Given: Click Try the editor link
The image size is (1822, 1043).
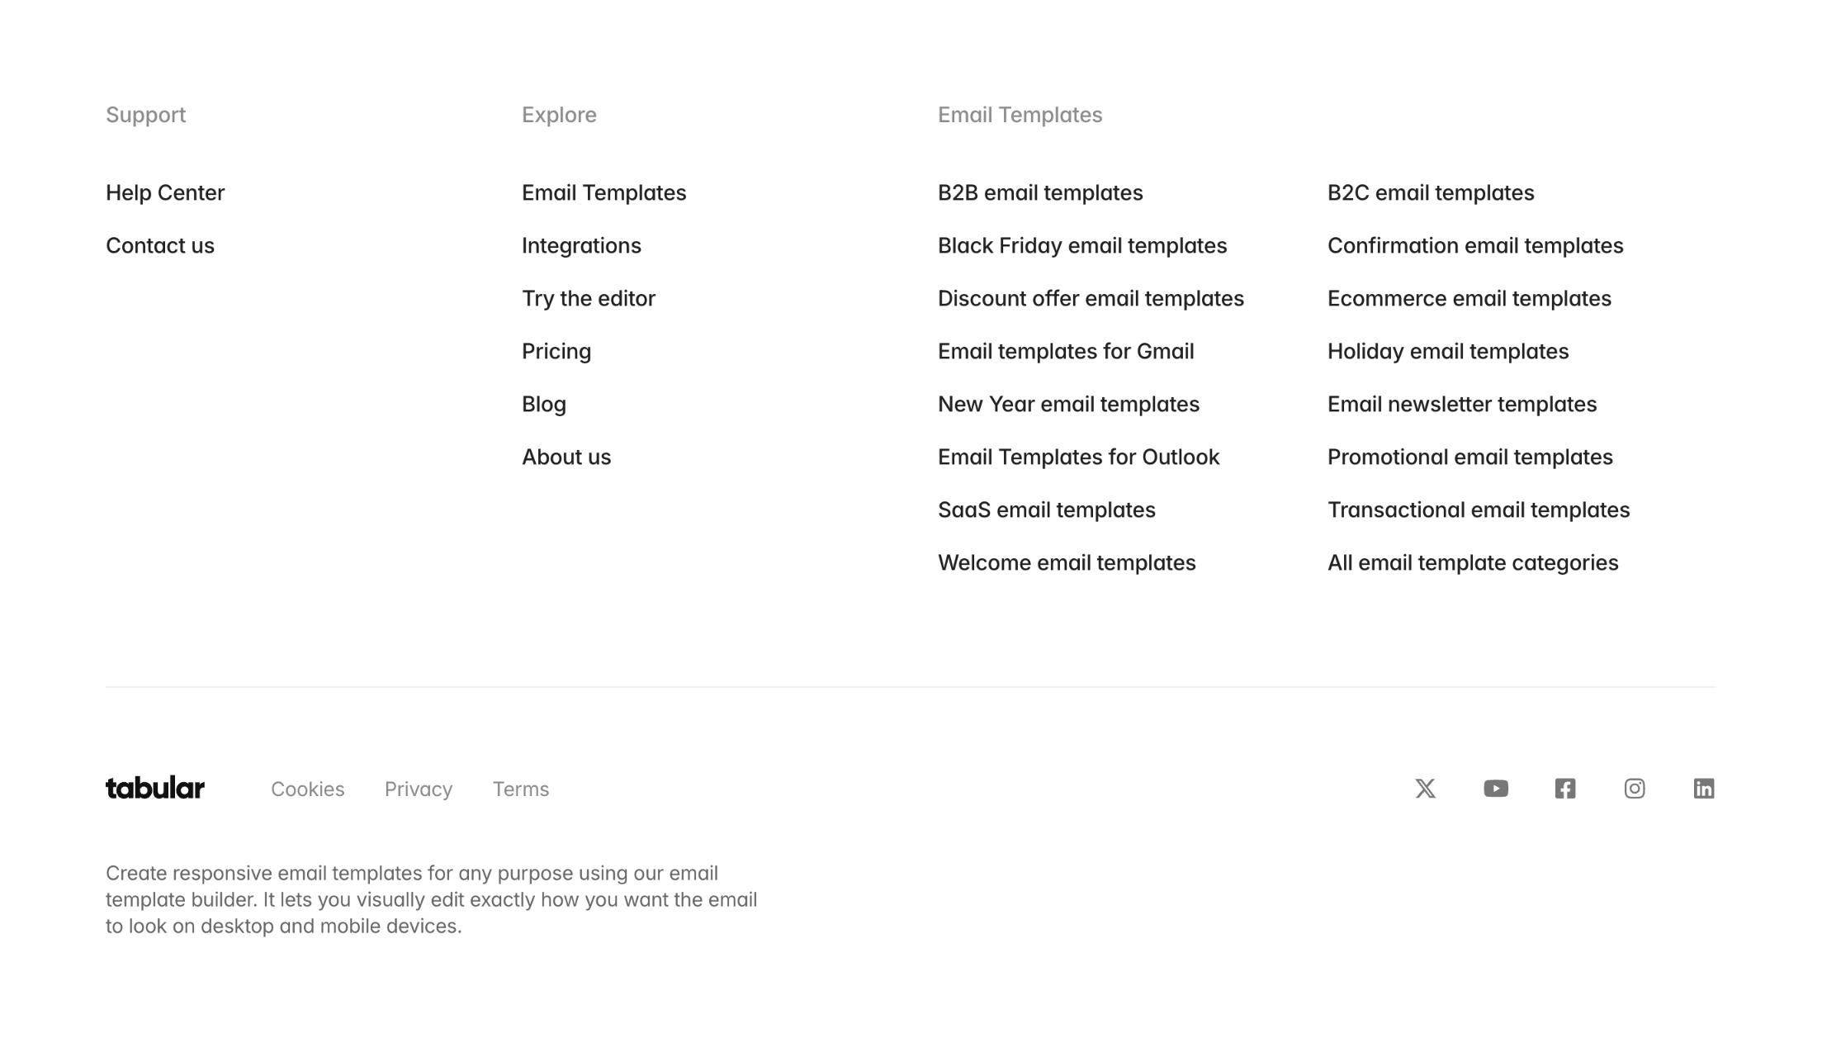Looking at the screenshot, I should tap(589, 298).
